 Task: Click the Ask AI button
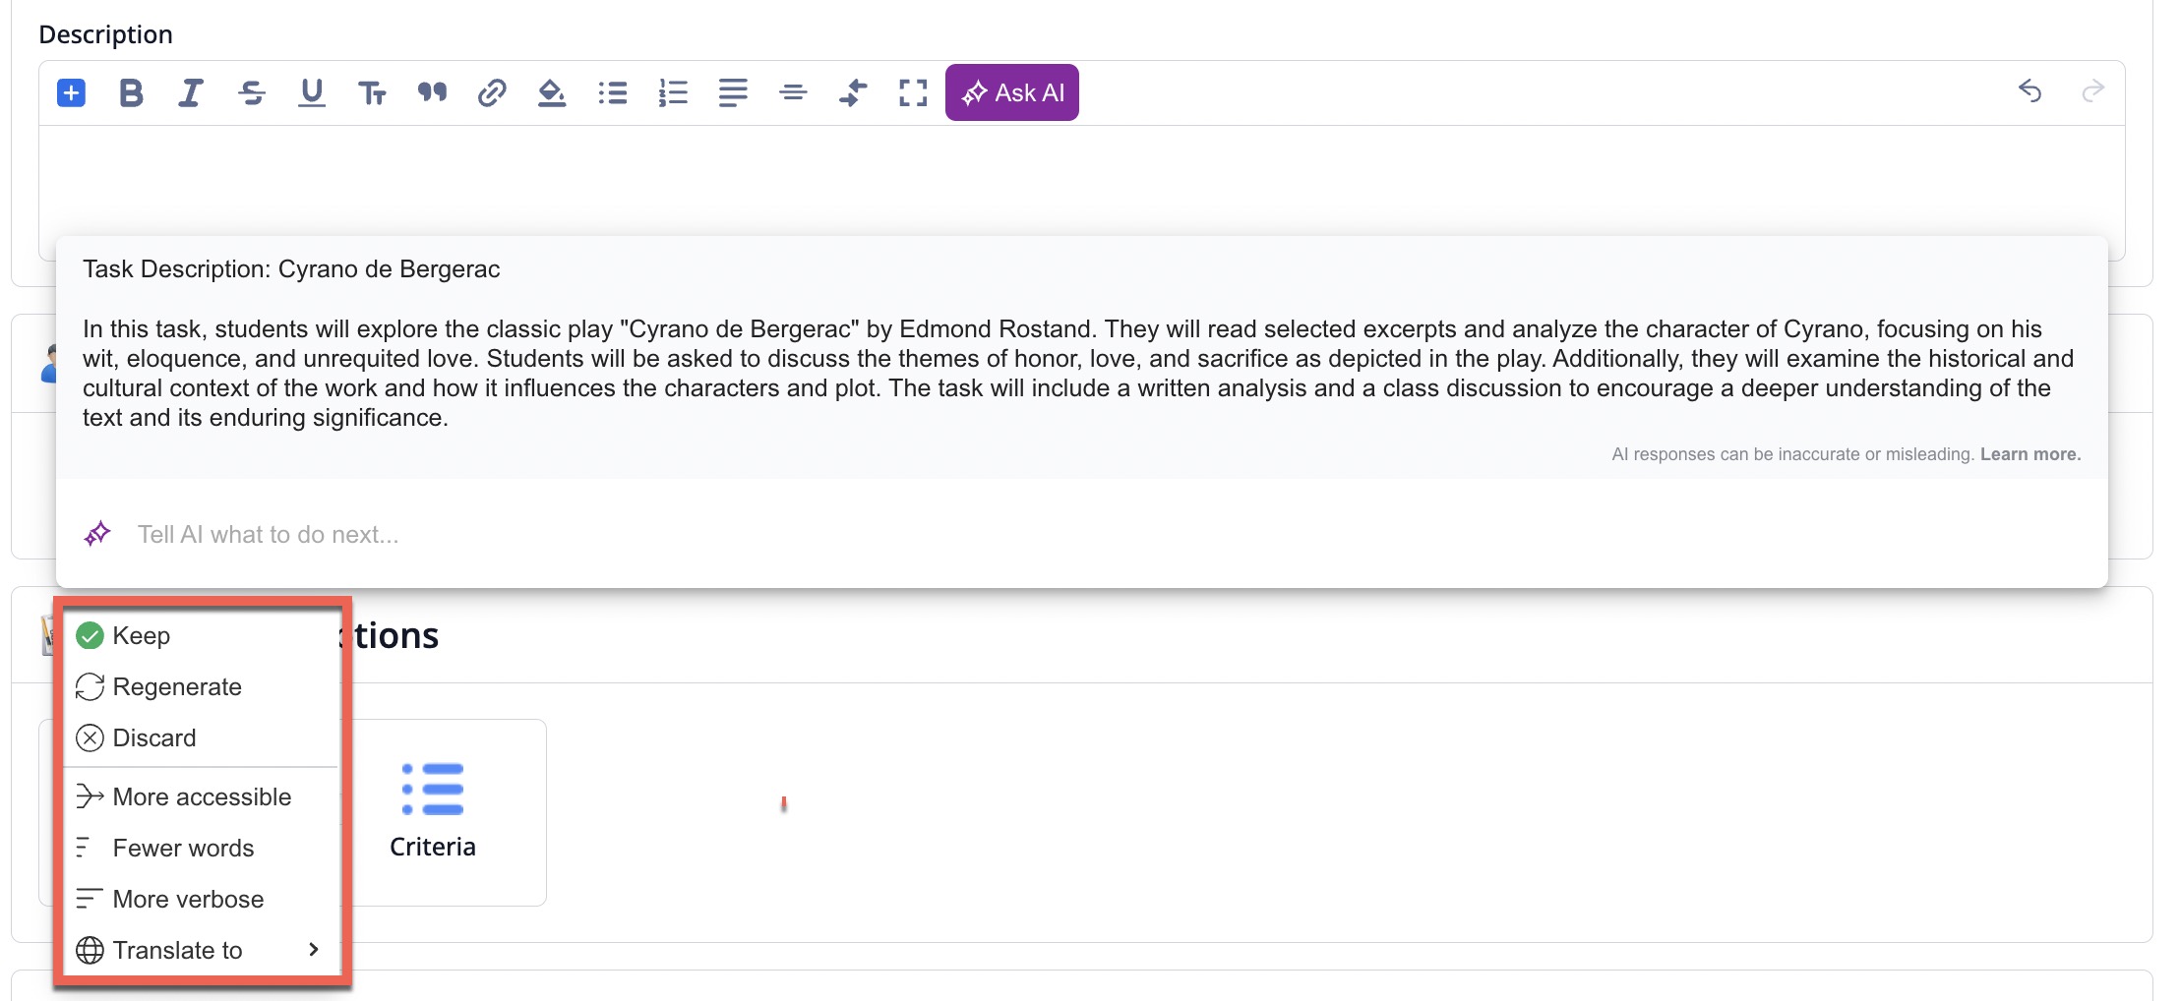click(x=1011, y=92)
